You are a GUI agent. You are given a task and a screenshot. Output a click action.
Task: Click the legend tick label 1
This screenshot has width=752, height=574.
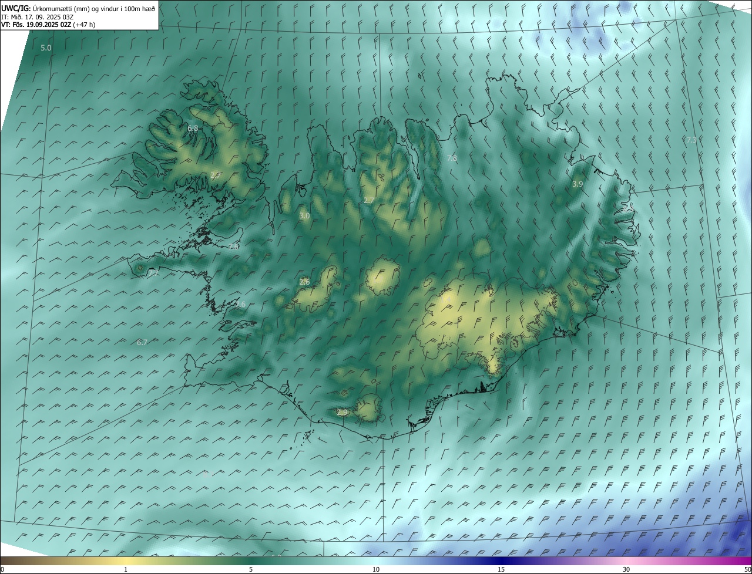pos(126,569)
